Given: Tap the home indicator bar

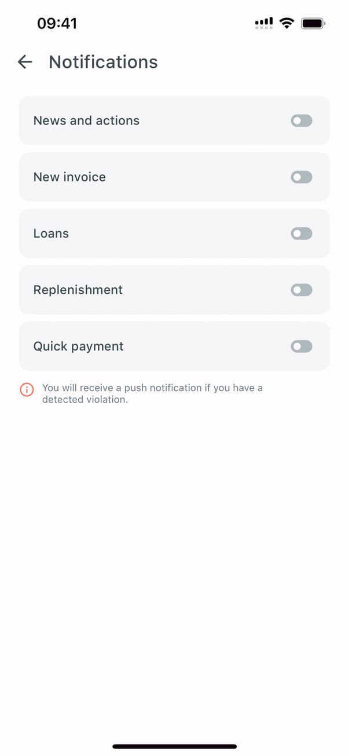Looking at the screenshot, I should pyautogui.click(x=174, y=746).
